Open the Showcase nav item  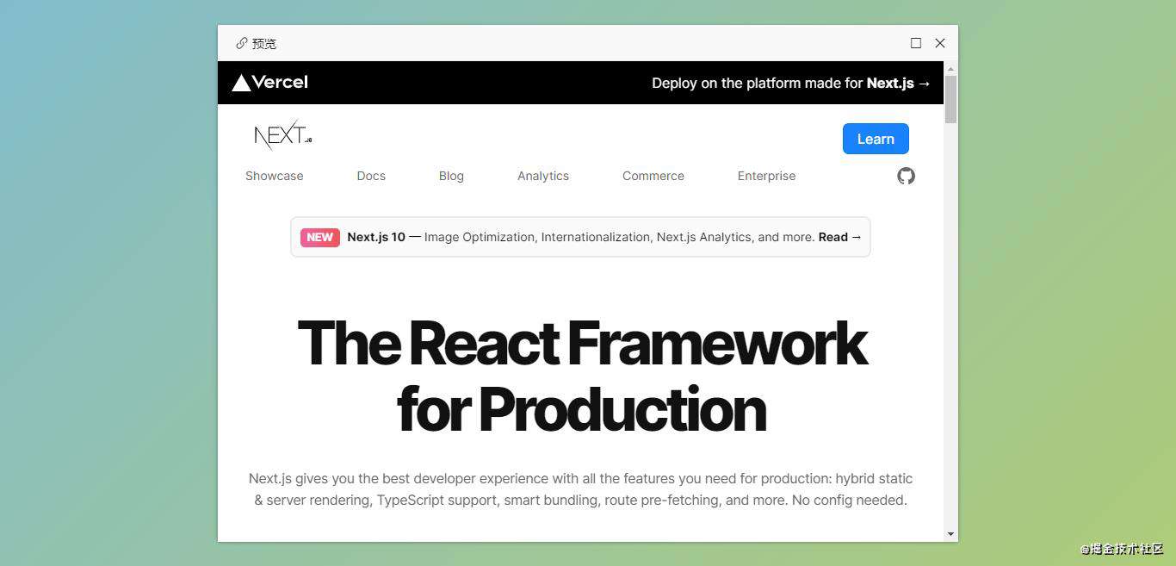[x=275, y=176]
